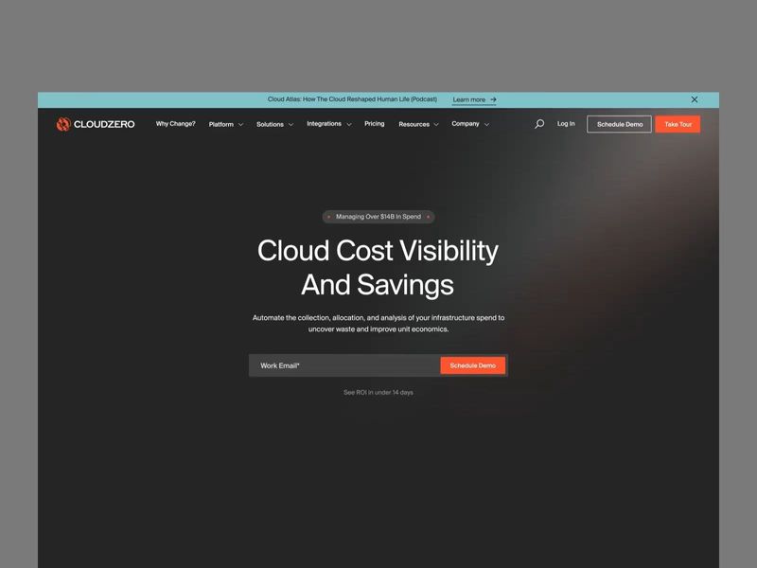Open Why Change? page

[x=175, y=124]
